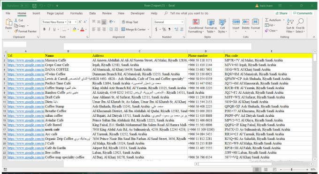This screenshot has width=319, height=174.
Task: Toggle Wrap Text
Action: [x=130, y=22]
